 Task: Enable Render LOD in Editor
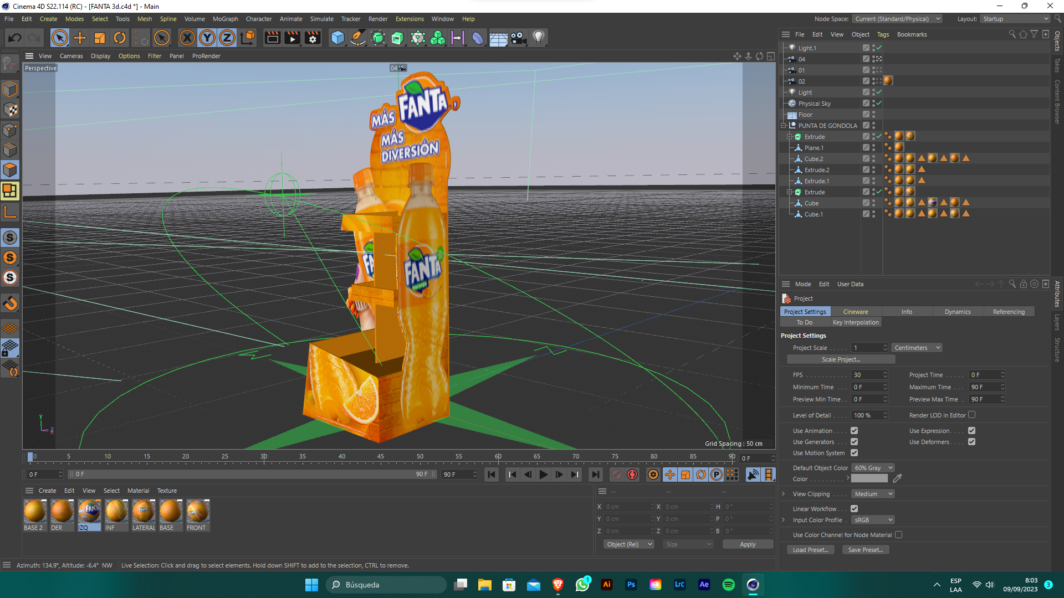(x=971, y=415)
